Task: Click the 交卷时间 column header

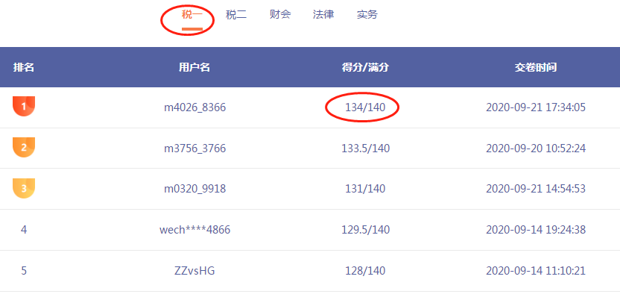Action: pyautogui.click(x=536, y=67)
